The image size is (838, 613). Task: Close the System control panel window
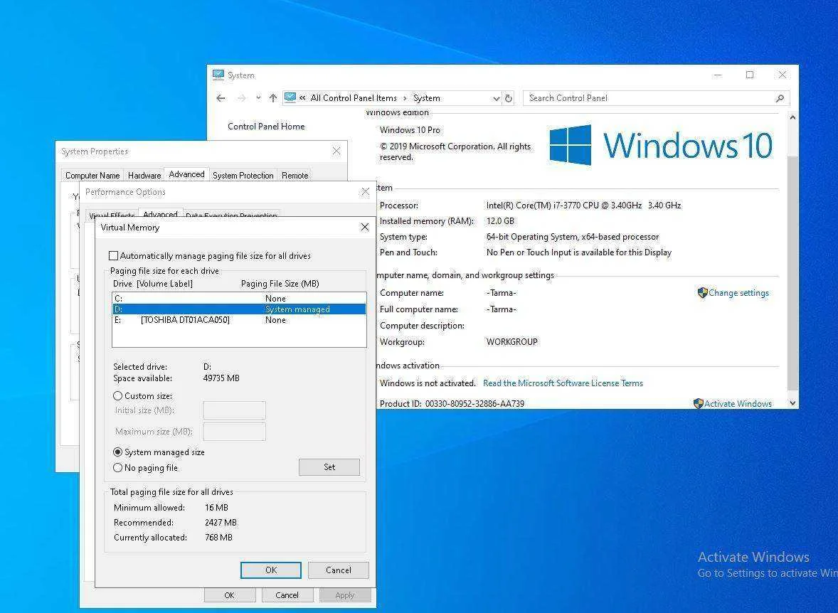tap(782, 75)
